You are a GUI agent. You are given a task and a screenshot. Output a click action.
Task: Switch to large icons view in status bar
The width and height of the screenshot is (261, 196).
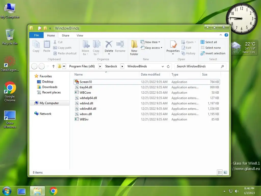pos(225,172)
